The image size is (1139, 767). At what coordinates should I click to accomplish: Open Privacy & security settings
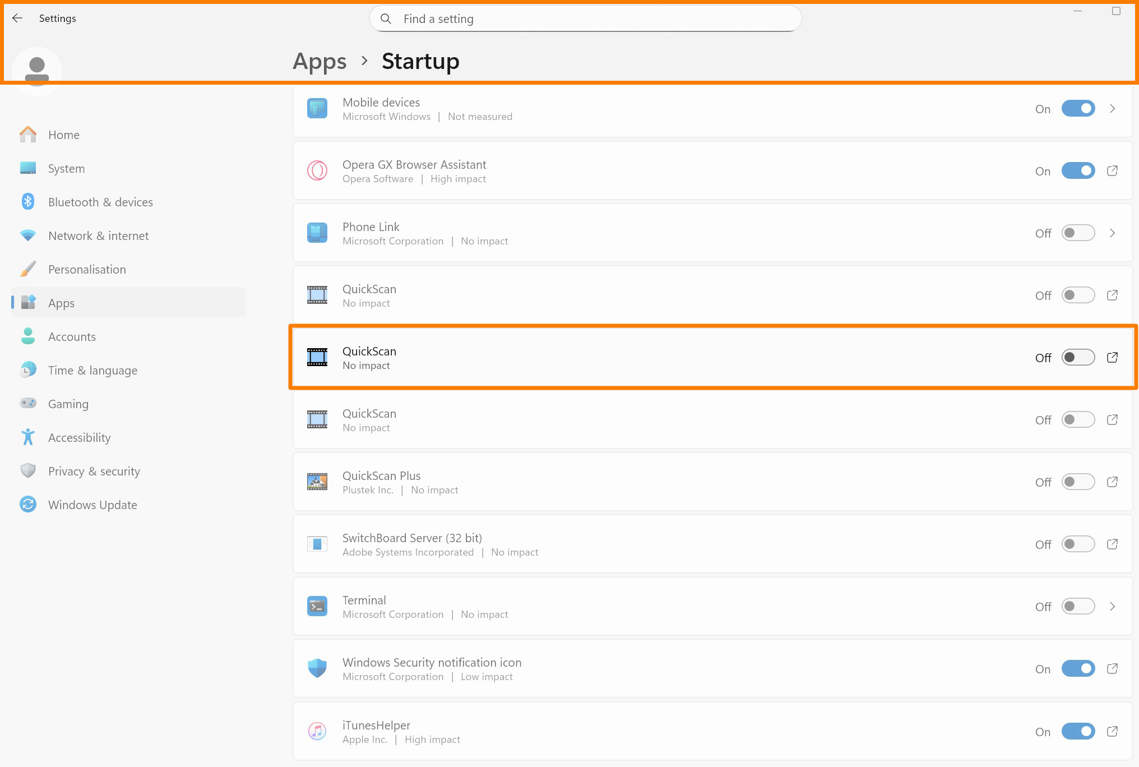128,471
